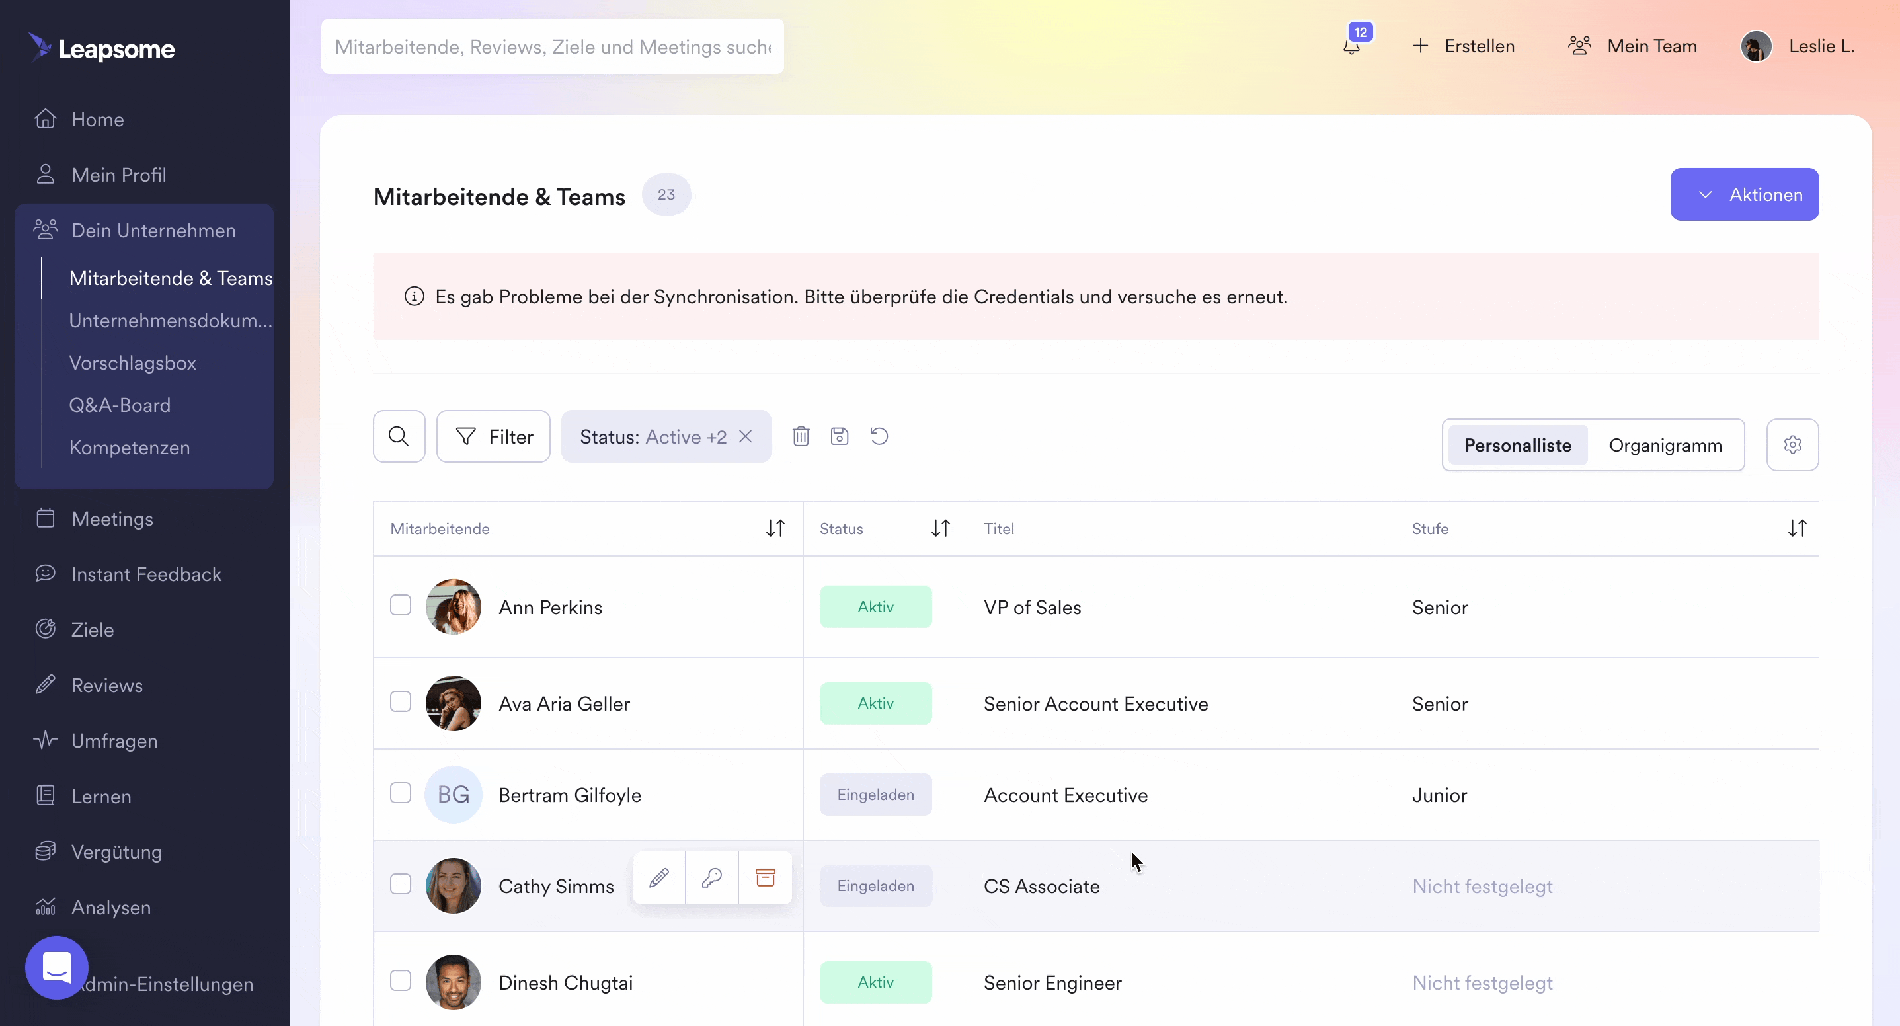1900x1026 pixels.
Task: Click Leslie L. profile avatar
Action: [1756, 46]
